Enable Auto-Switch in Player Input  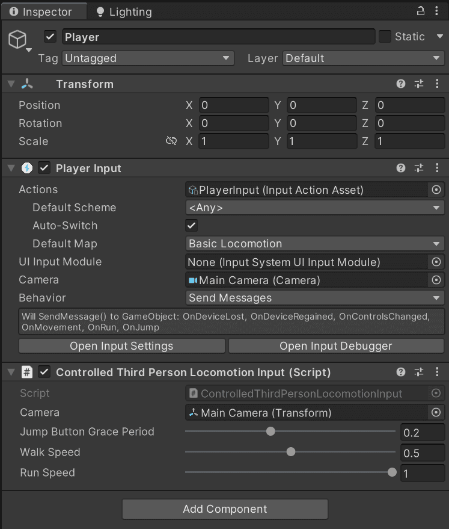tap(191, 225)
